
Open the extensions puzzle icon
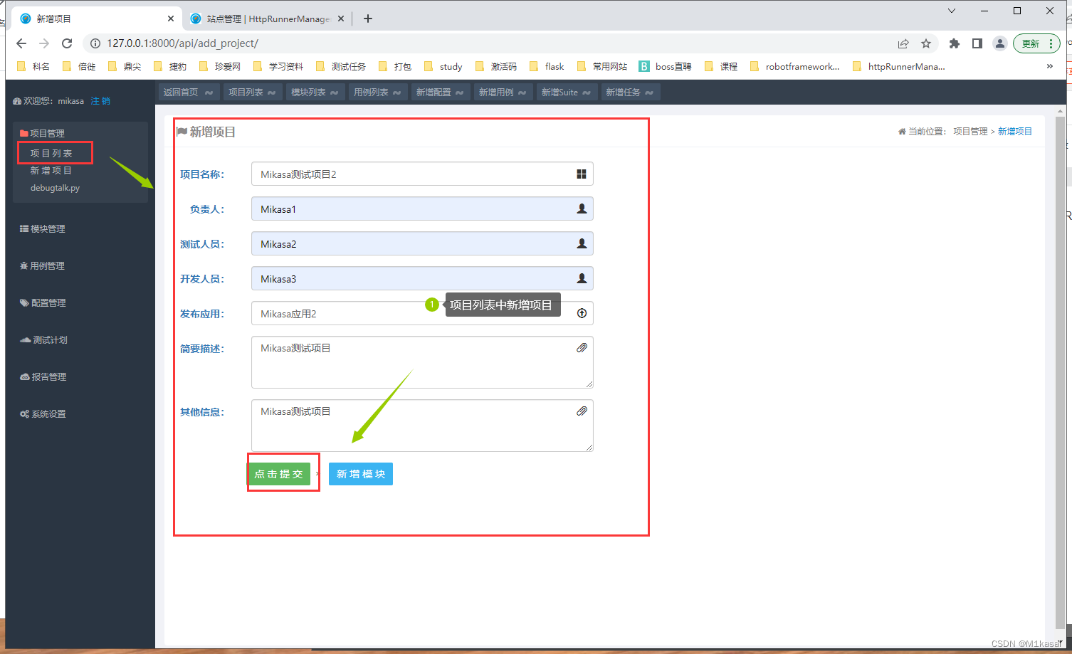[x=955, y=43]
